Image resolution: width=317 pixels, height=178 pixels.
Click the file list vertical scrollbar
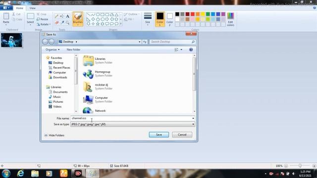pos(195,74)
